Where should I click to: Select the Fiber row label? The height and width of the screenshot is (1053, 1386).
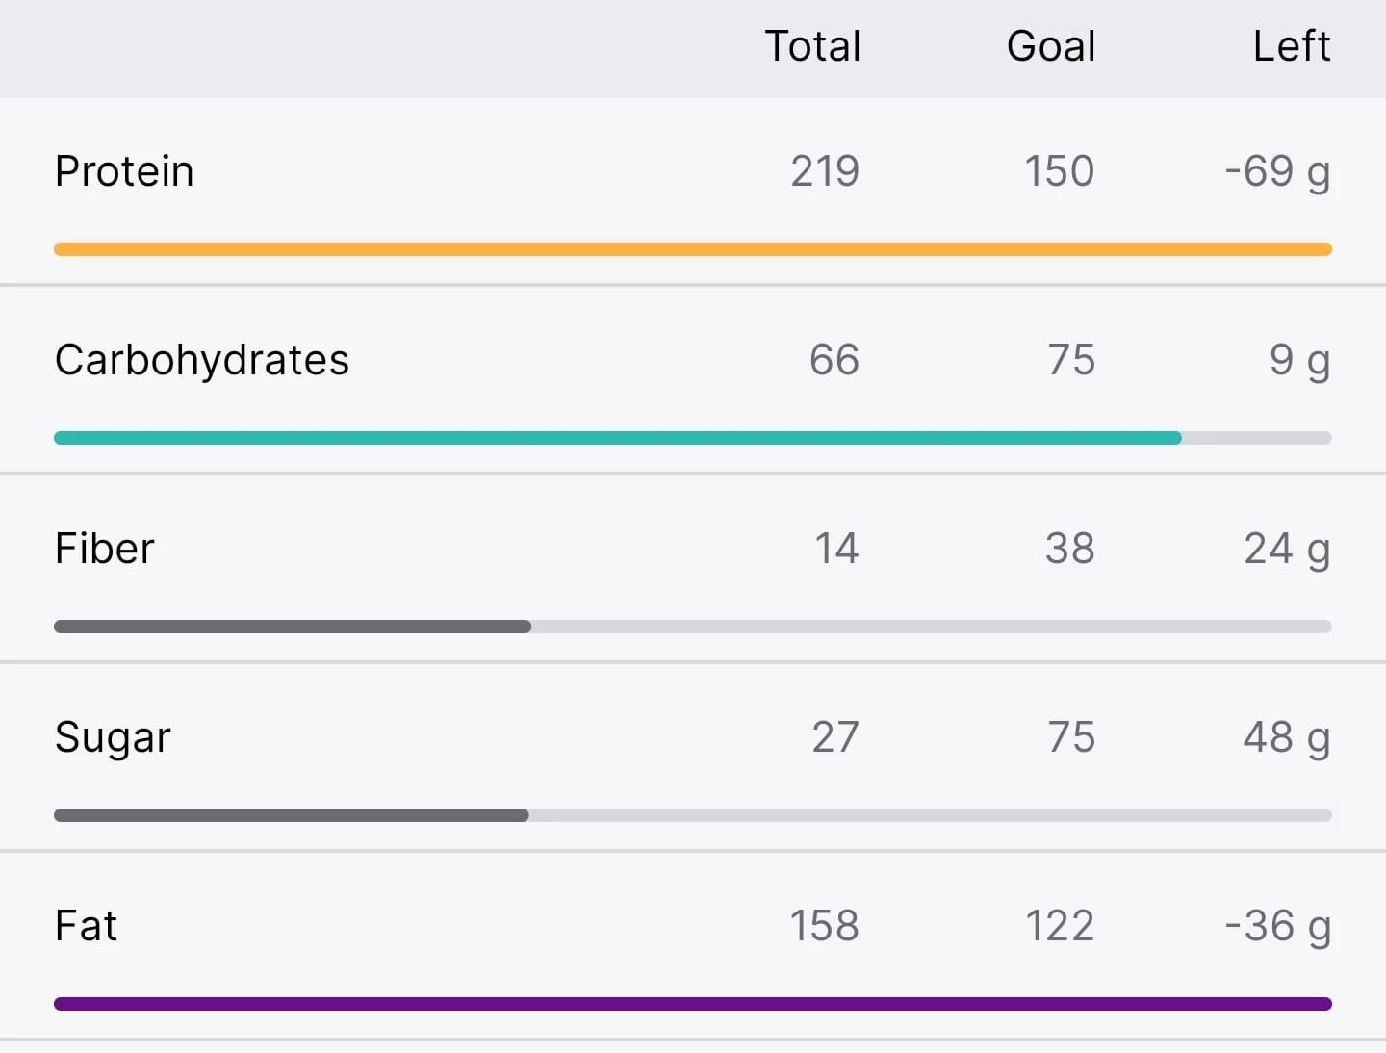coord(104,549)
